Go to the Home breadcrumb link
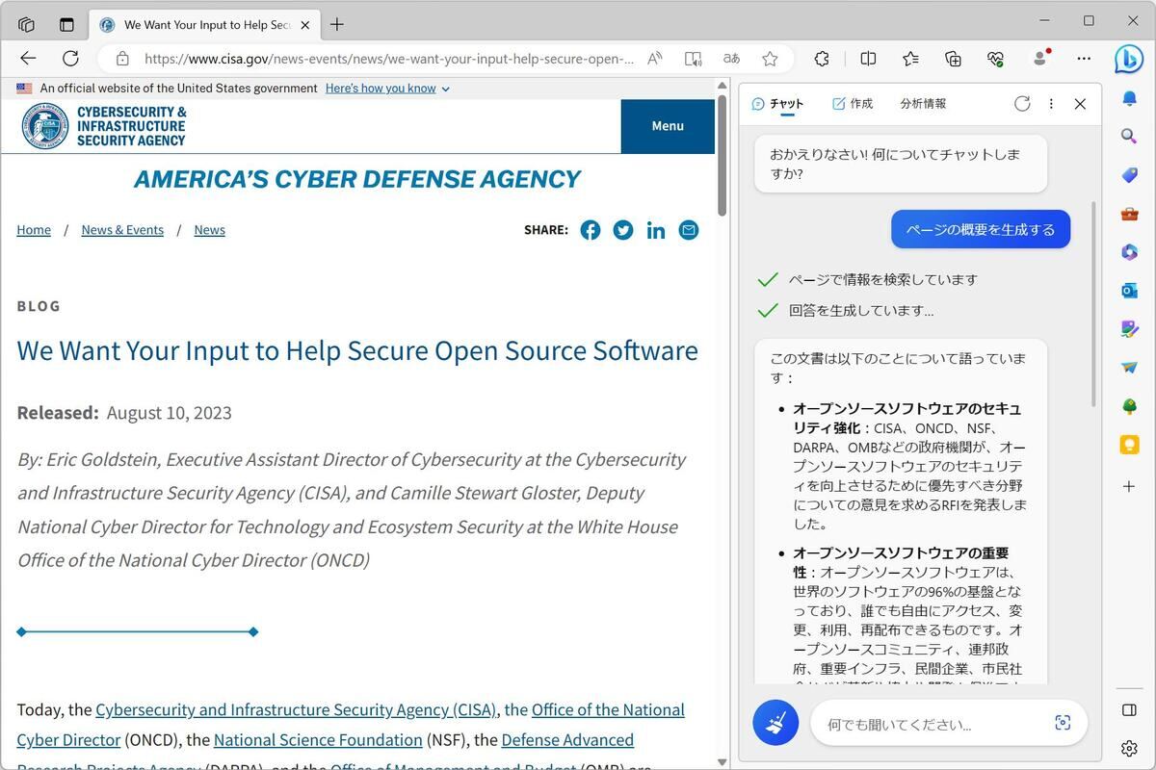 34,230
